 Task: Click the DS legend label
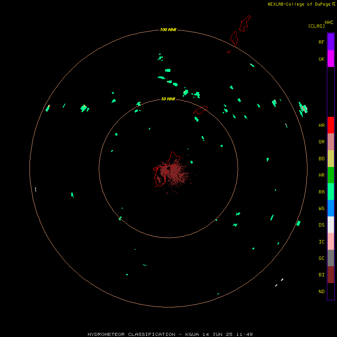(321, 225)
